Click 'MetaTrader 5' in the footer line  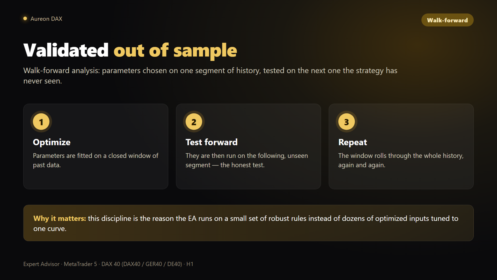(x=80, y=264)
